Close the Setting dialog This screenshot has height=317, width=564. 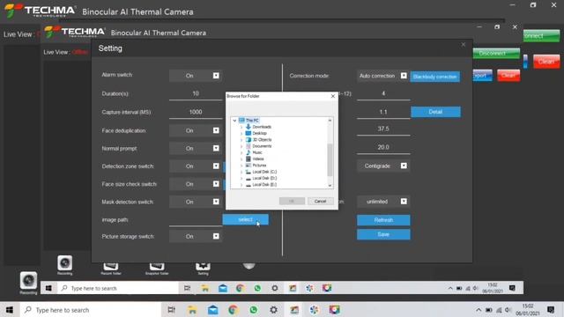tap(464, 45)
